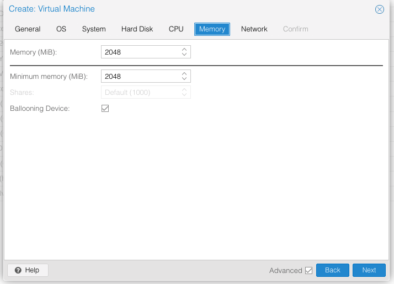
Task: Decrease Minimum memory with down arrow
Action: pyautogui.click(x=184, y=78)
